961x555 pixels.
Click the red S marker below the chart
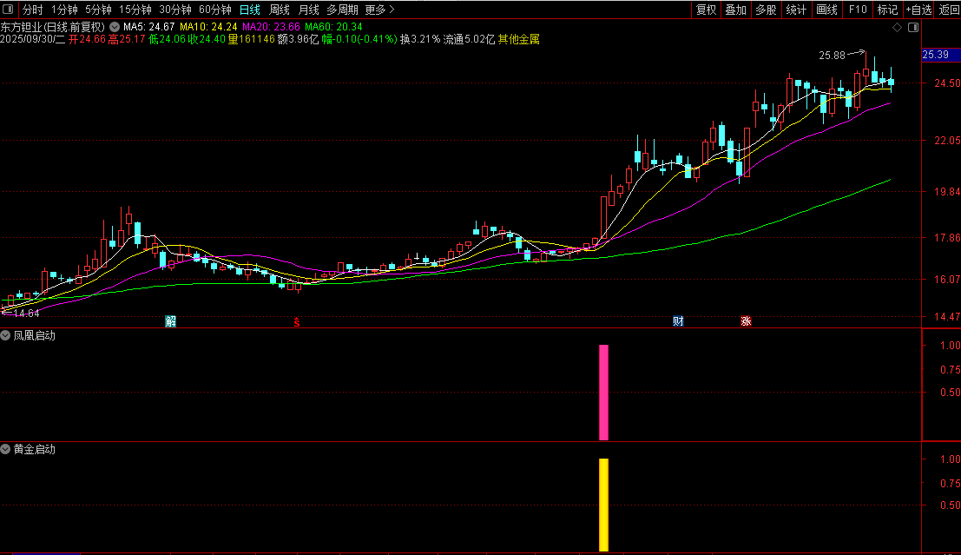[x=297, y=322]
